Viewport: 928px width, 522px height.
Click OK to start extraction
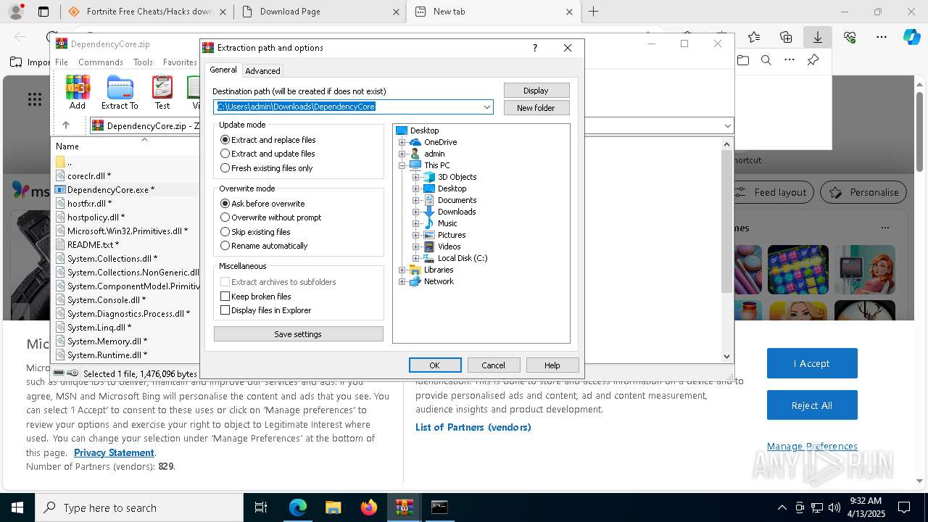pos(435,365)
